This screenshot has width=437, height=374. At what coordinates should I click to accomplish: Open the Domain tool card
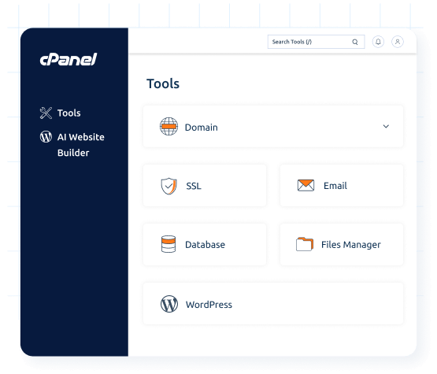[273, 127]
